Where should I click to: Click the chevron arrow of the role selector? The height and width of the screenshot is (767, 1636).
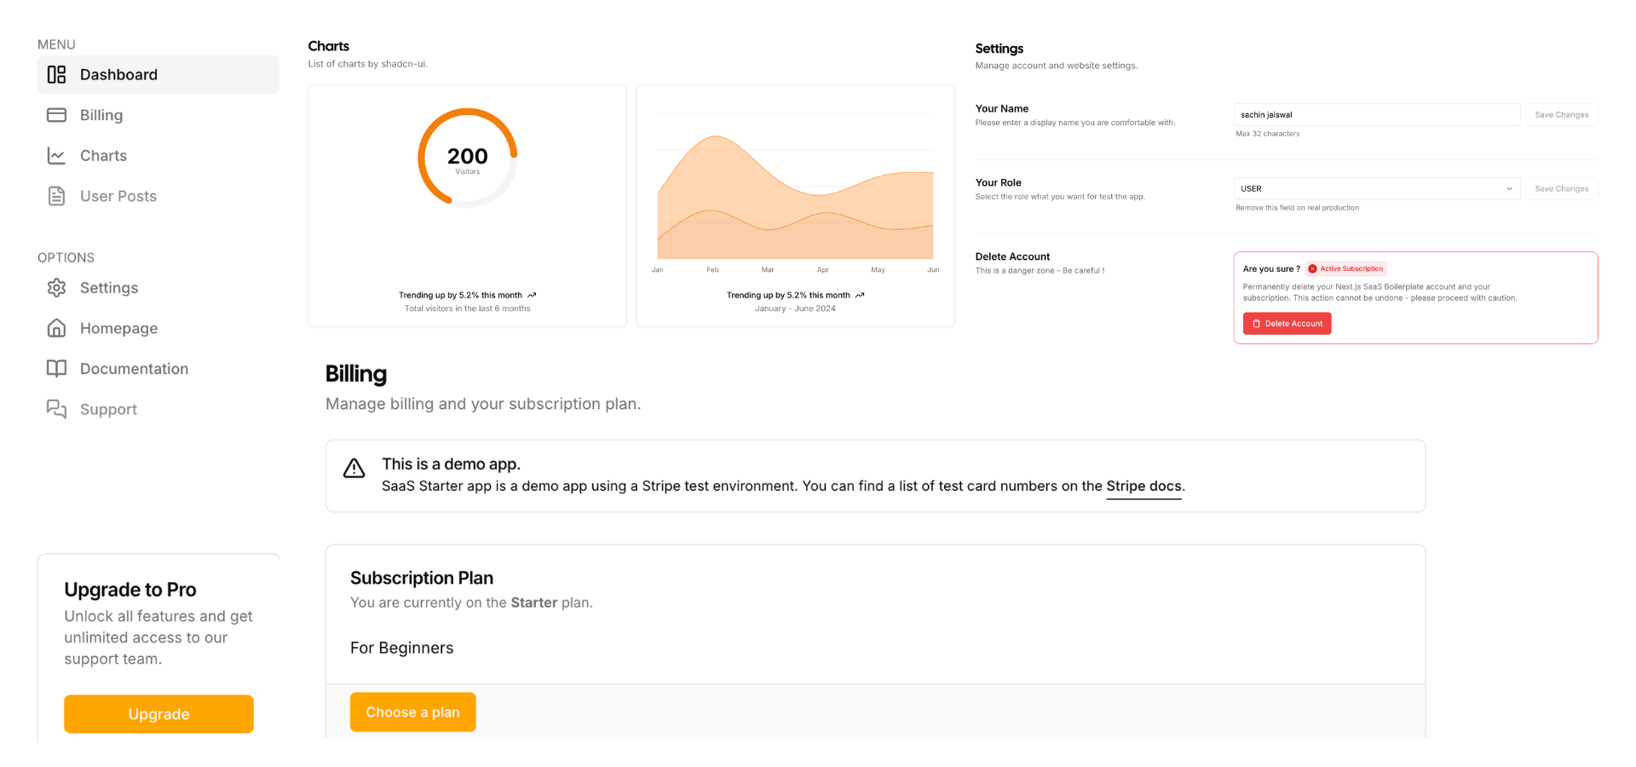coord(1509,188)
